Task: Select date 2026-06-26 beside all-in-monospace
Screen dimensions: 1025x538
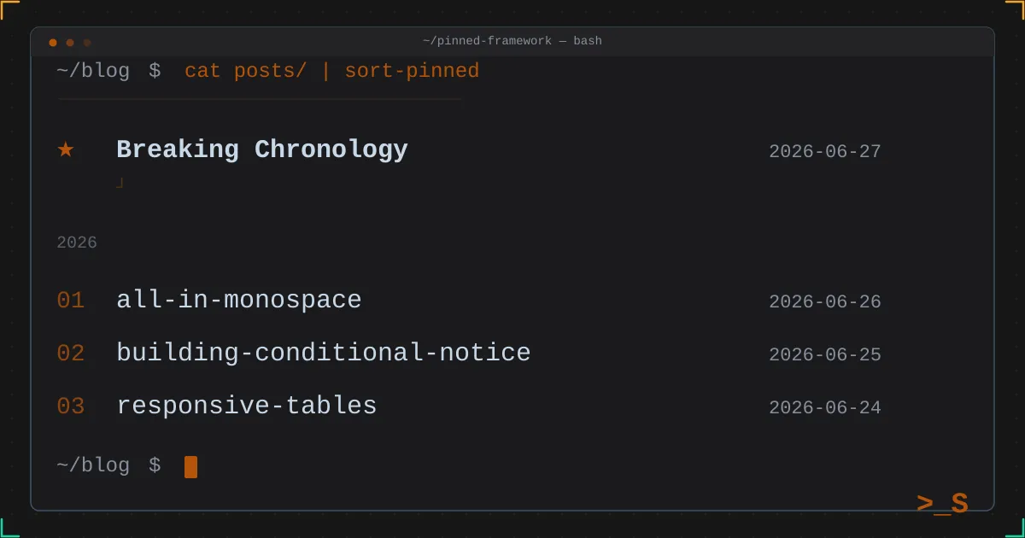Action: point(825,302)
